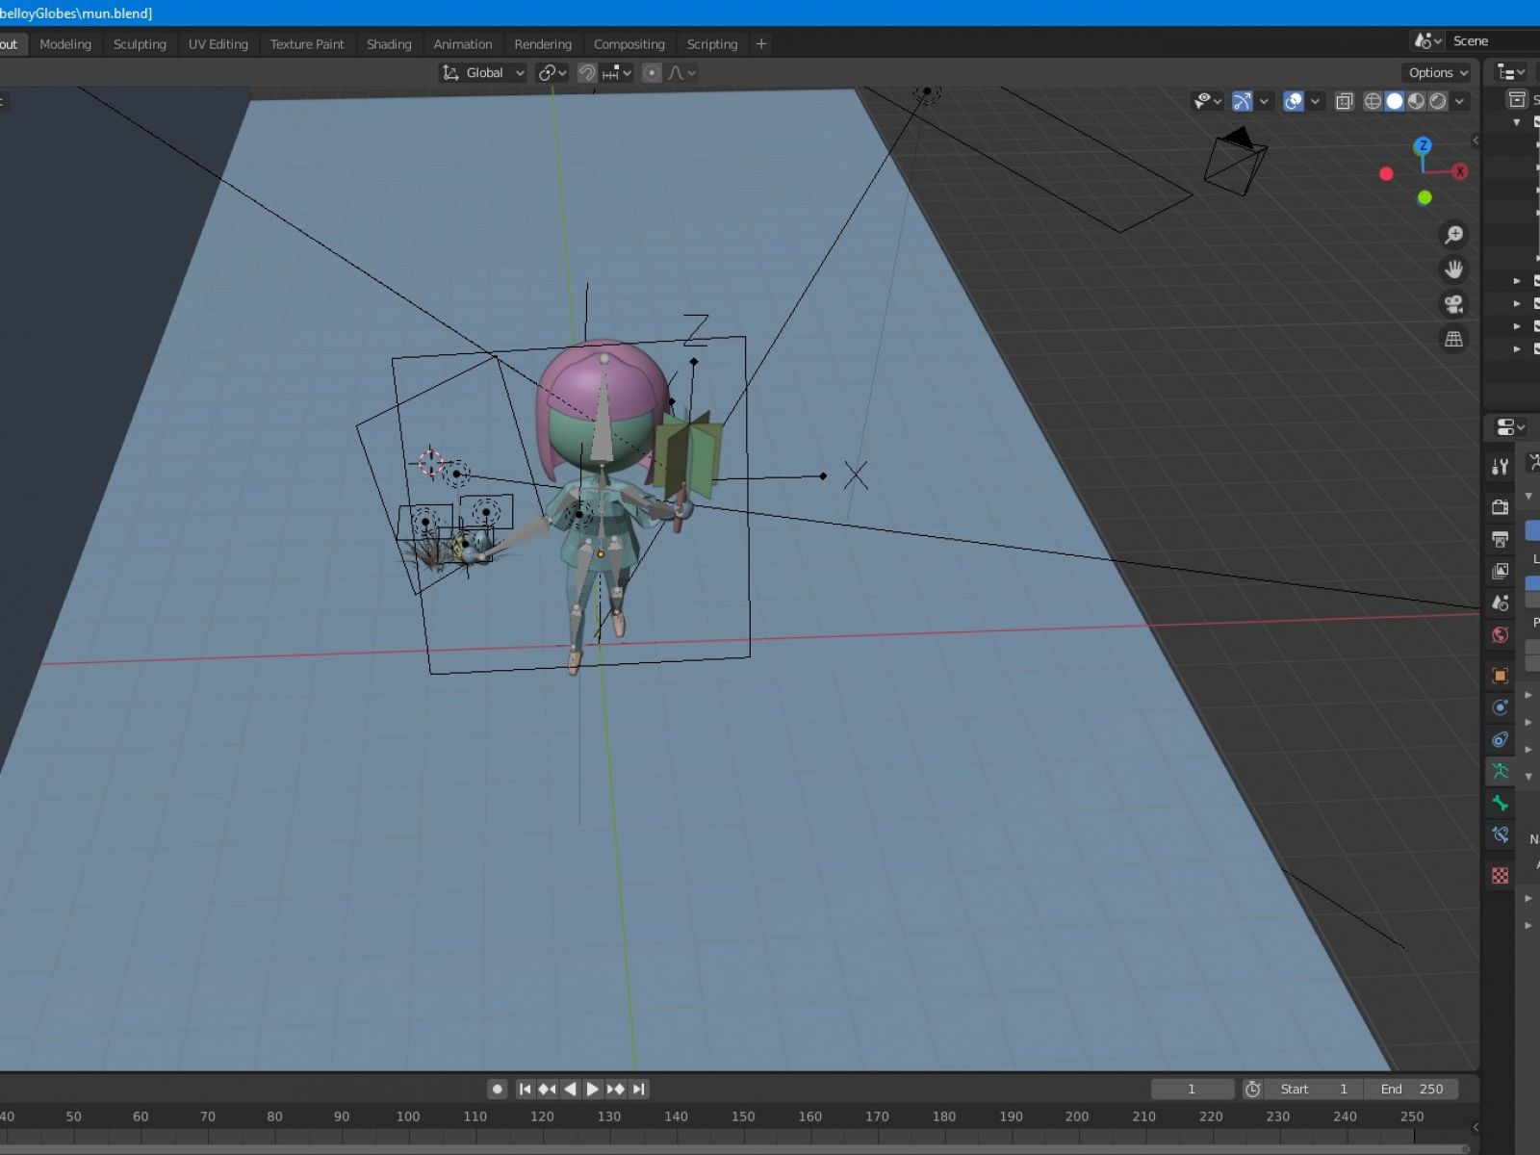The image size is (1540, 1155).
Task: Open the Output properties tab
Action: click(1500, 539)
